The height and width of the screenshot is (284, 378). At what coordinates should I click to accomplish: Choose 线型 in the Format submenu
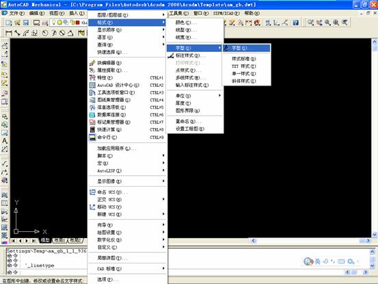(x=195, y=30)
